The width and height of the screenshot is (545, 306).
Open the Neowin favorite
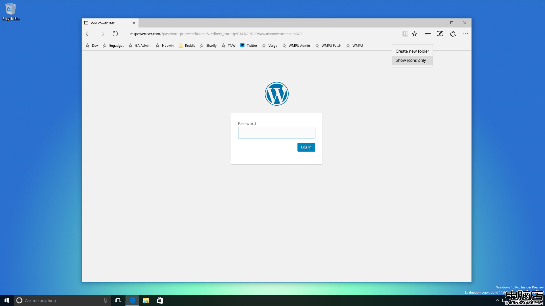(164, 45)
